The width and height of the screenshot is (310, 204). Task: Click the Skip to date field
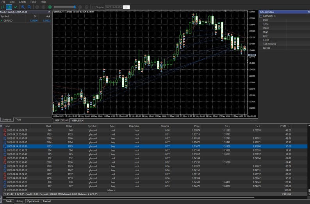(114, 7)
